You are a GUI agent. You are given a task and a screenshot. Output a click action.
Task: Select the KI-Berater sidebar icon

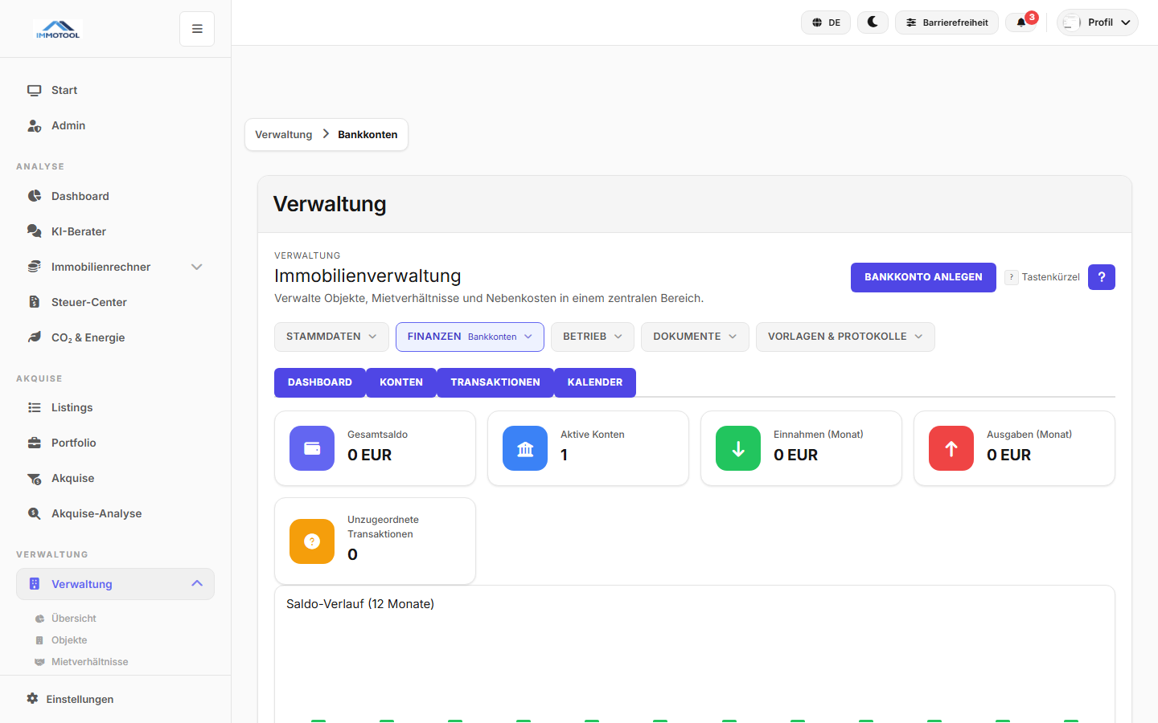click(34, 231)
